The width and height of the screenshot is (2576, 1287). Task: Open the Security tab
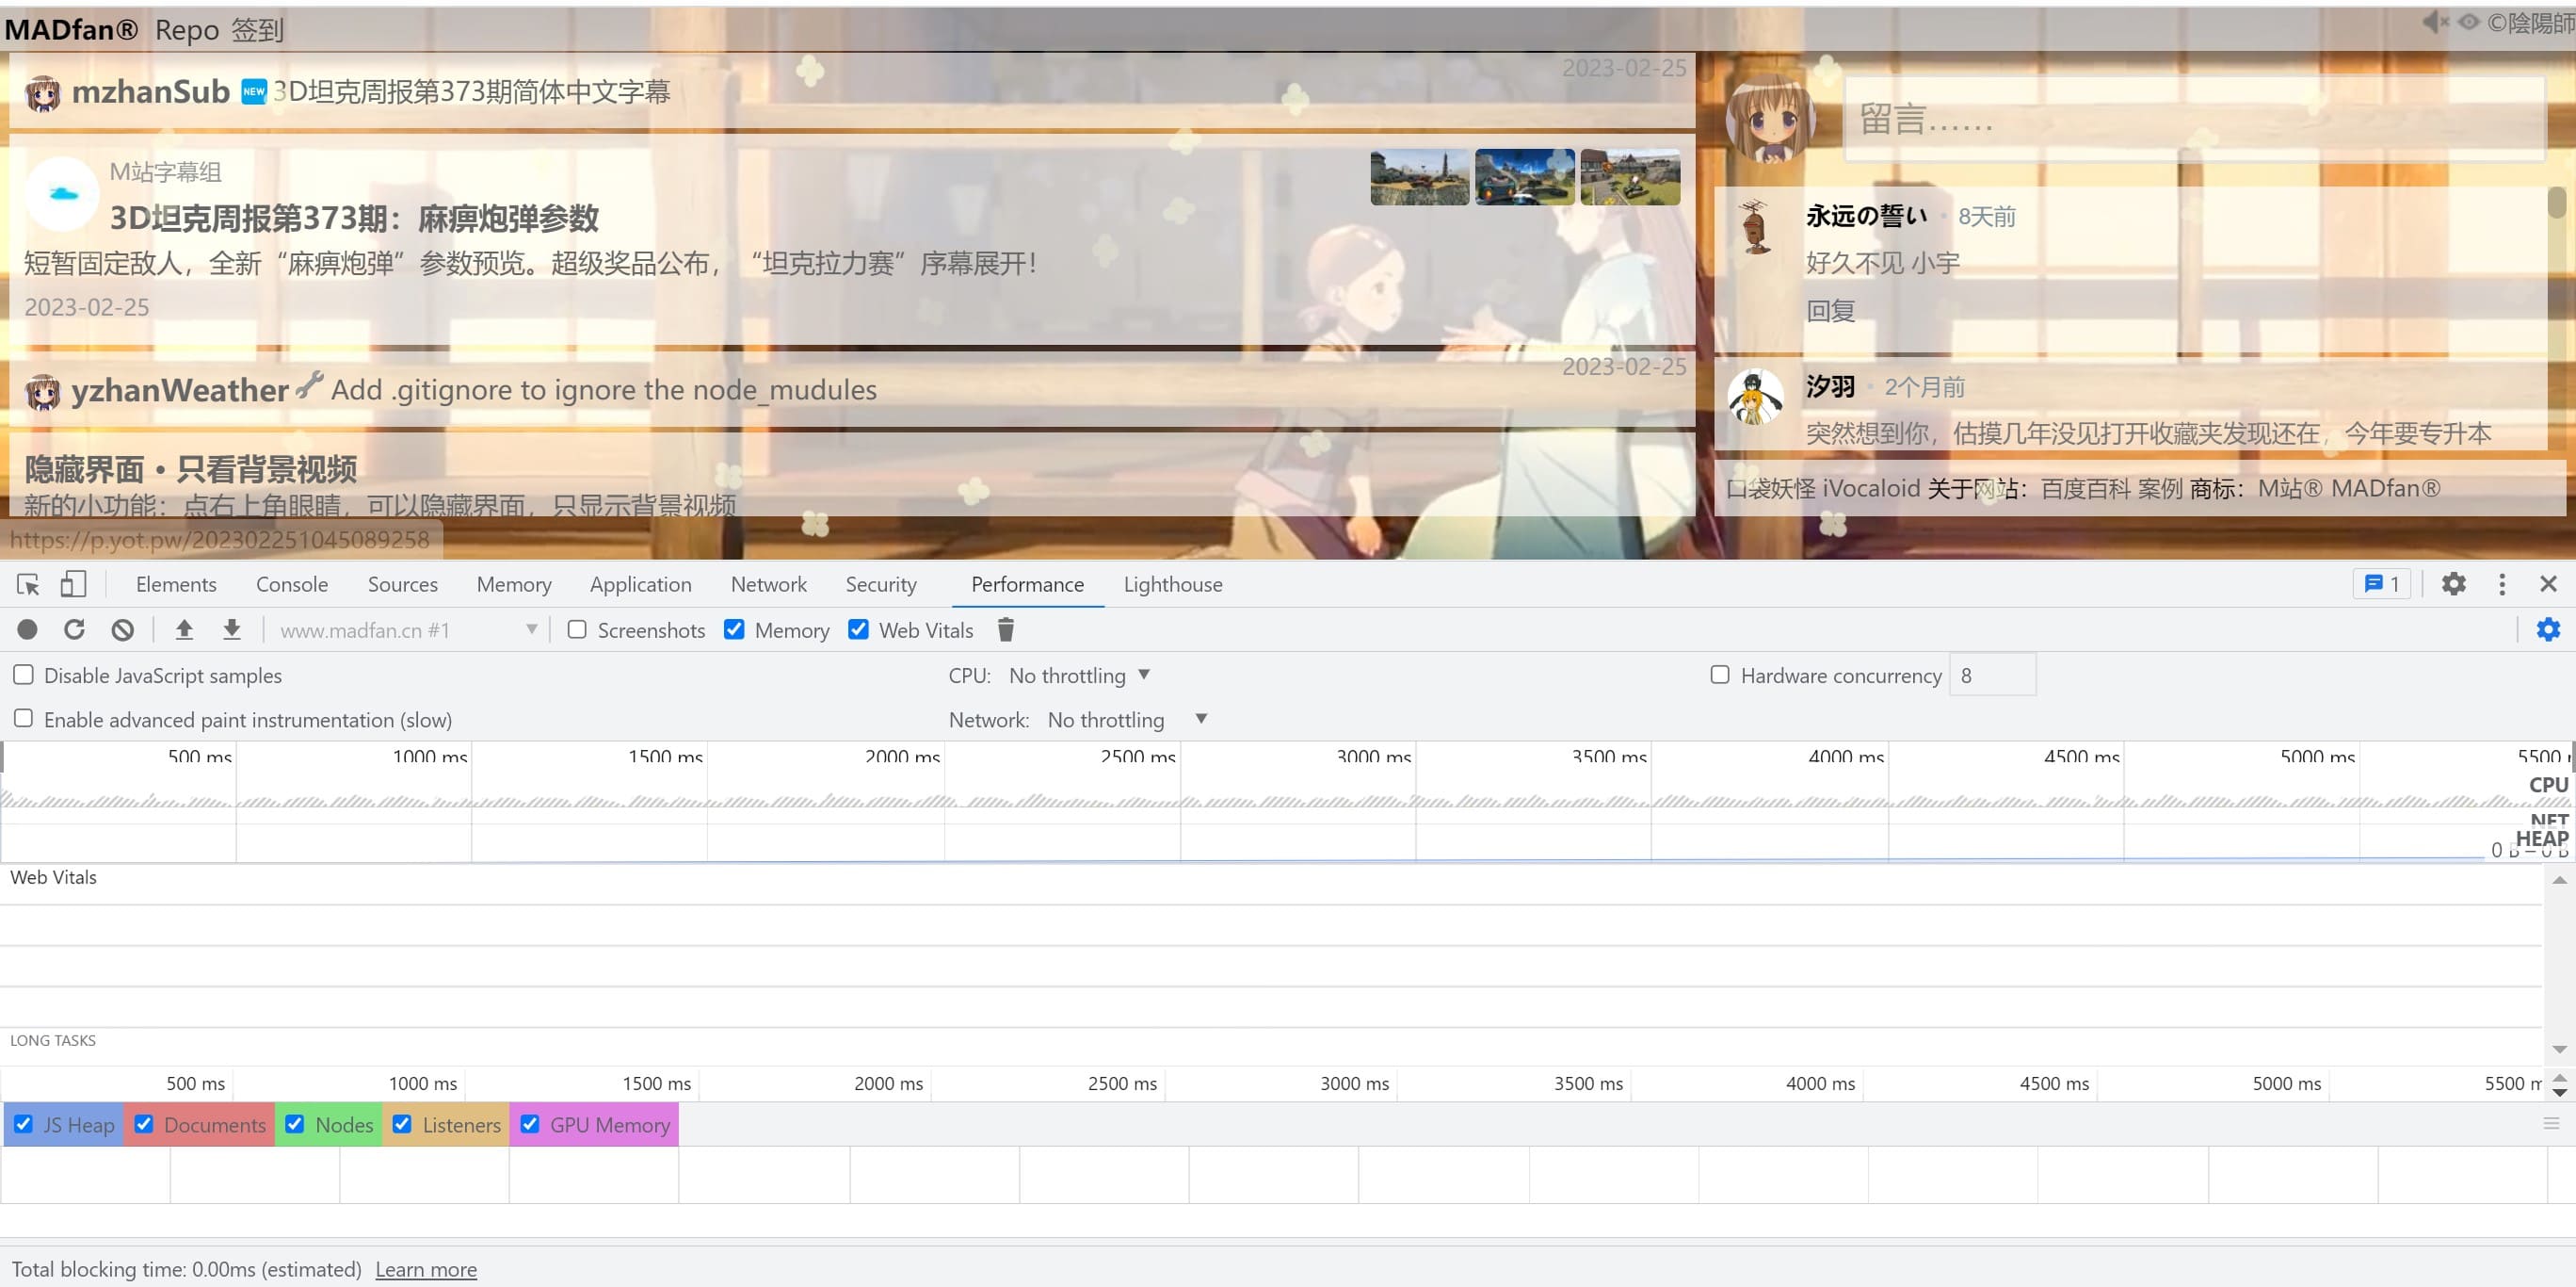[x=881, y=584]
